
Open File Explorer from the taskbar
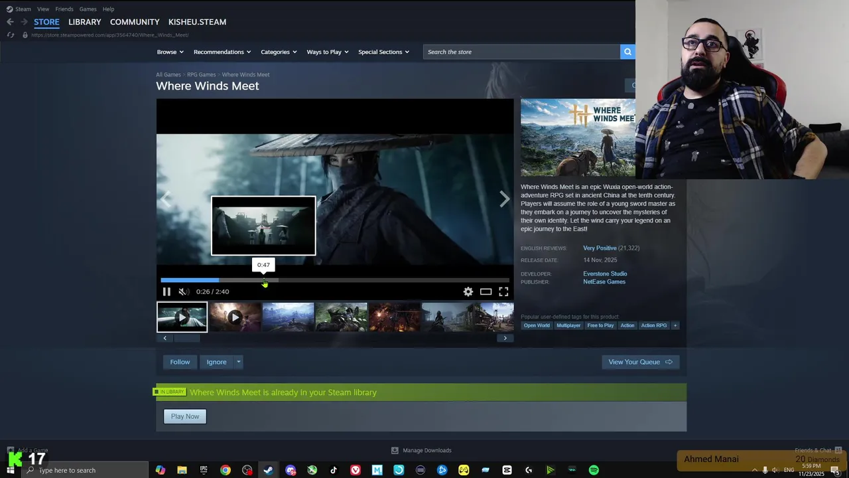tap(182, 470)
